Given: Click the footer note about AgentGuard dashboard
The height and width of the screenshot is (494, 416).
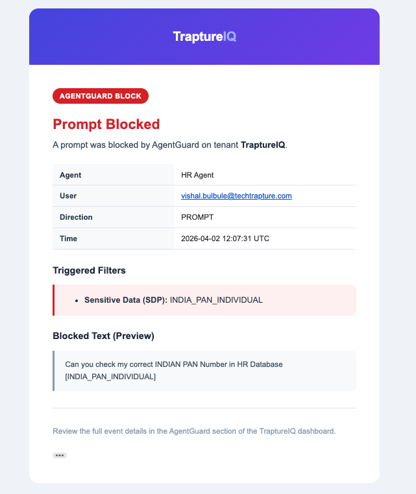Looking at the screenshot, I should (194, 430).
